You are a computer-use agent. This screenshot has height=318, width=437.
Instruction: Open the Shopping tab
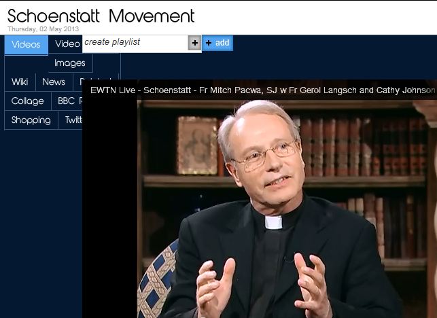click(31, 120)
